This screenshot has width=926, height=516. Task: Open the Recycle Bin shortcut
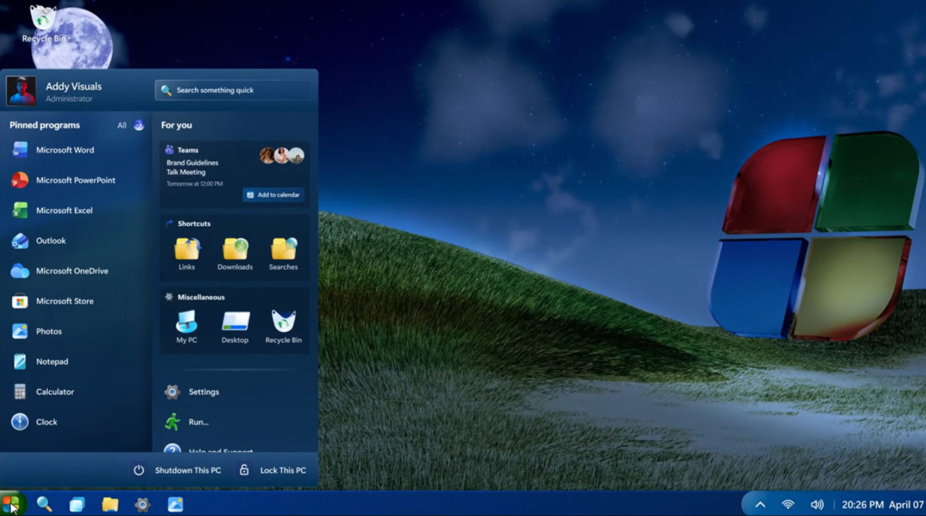(x=283, y=323)
